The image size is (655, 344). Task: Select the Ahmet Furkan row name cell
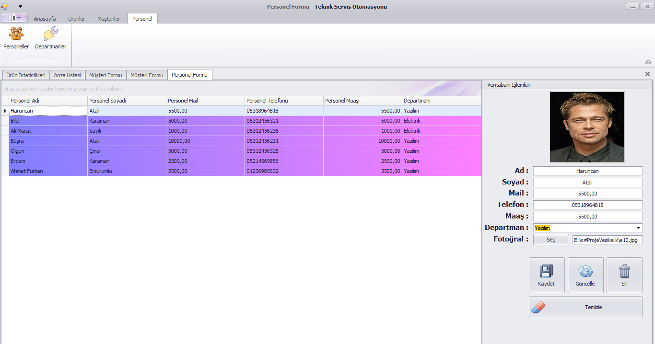coord(48,171)
